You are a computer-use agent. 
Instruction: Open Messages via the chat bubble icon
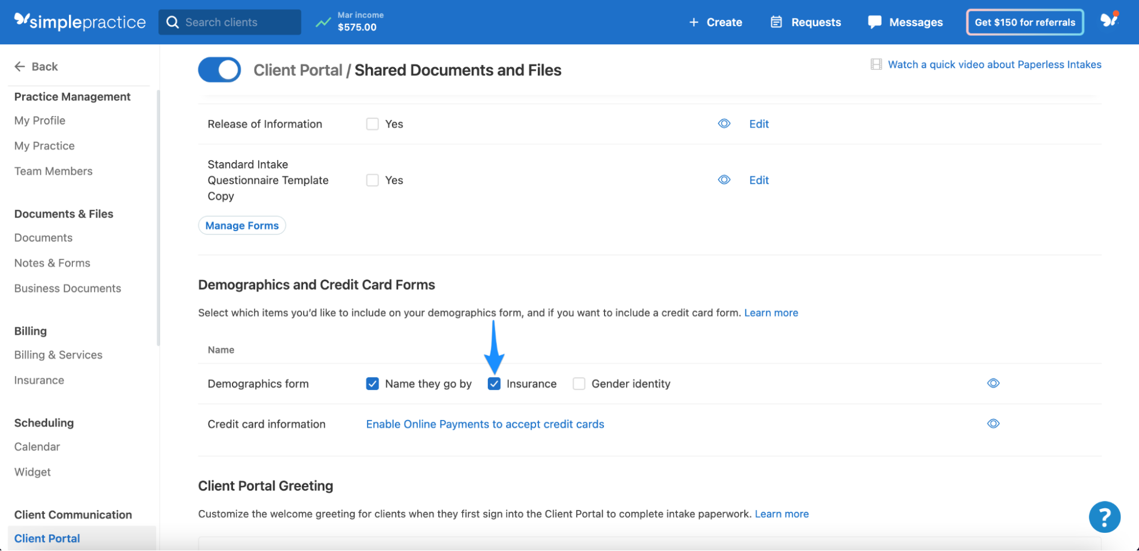pos(874,22)
